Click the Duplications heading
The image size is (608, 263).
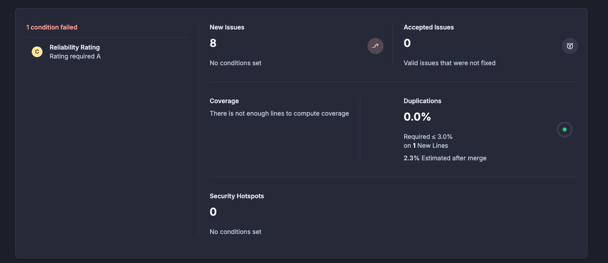coord(422,101)
